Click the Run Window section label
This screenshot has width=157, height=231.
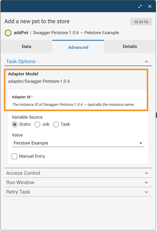tap(20, 182)
